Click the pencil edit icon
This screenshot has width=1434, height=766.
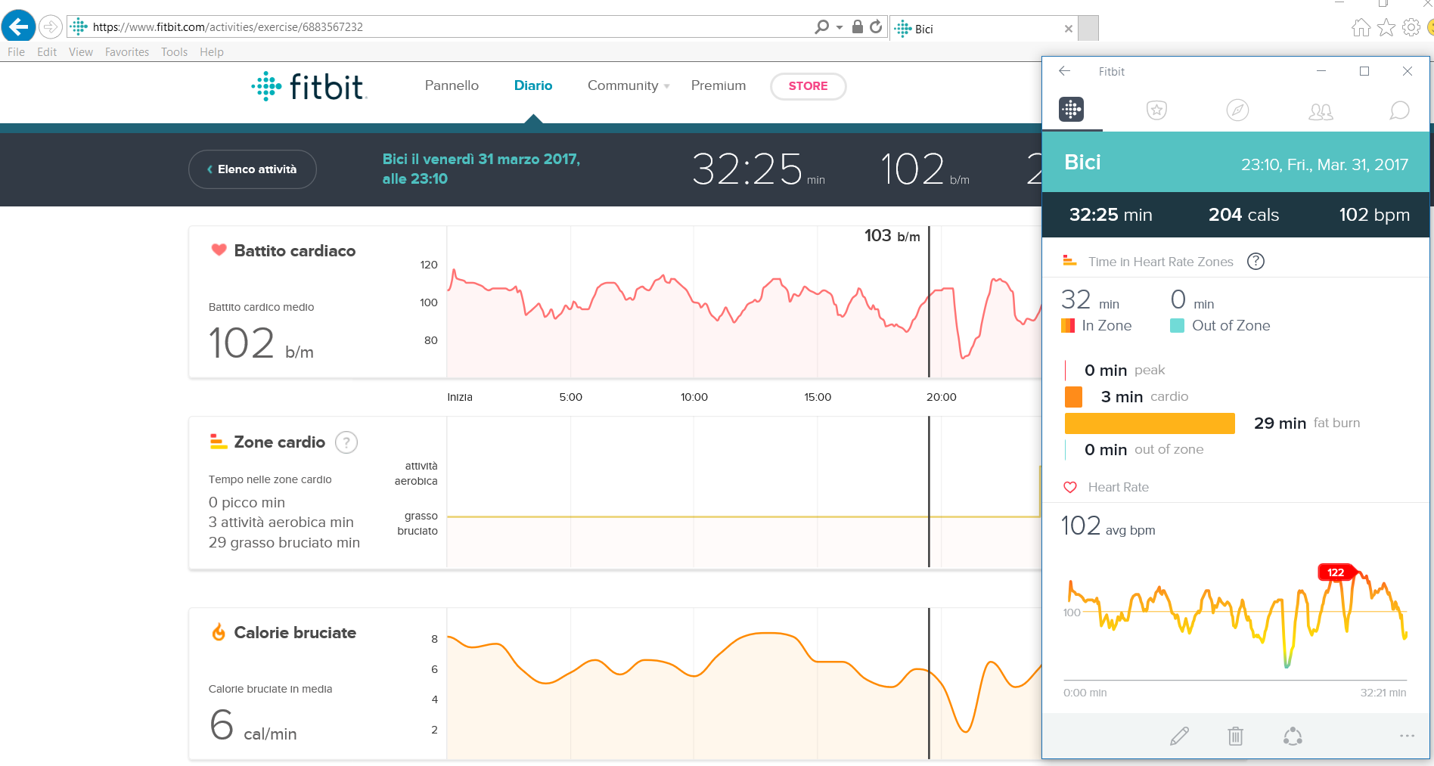tap(1179, 736)
